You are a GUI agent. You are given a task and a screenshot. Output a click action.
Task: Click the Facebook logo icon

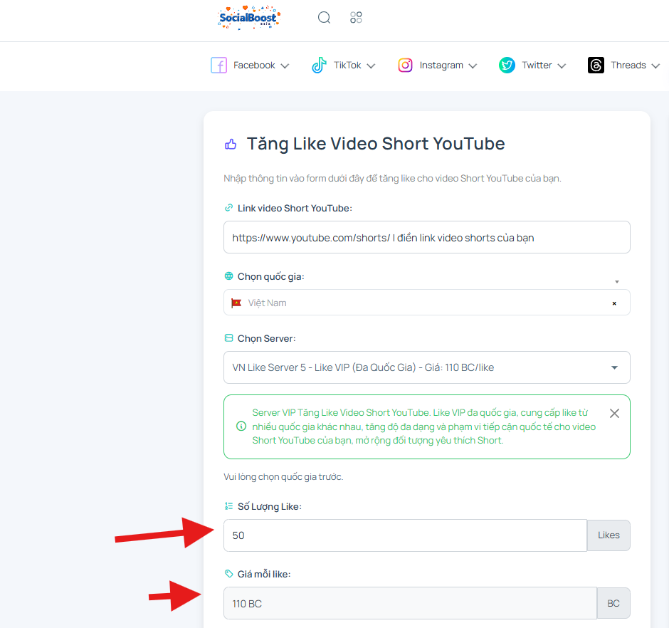pyautogui.click(x=219, y=66)
